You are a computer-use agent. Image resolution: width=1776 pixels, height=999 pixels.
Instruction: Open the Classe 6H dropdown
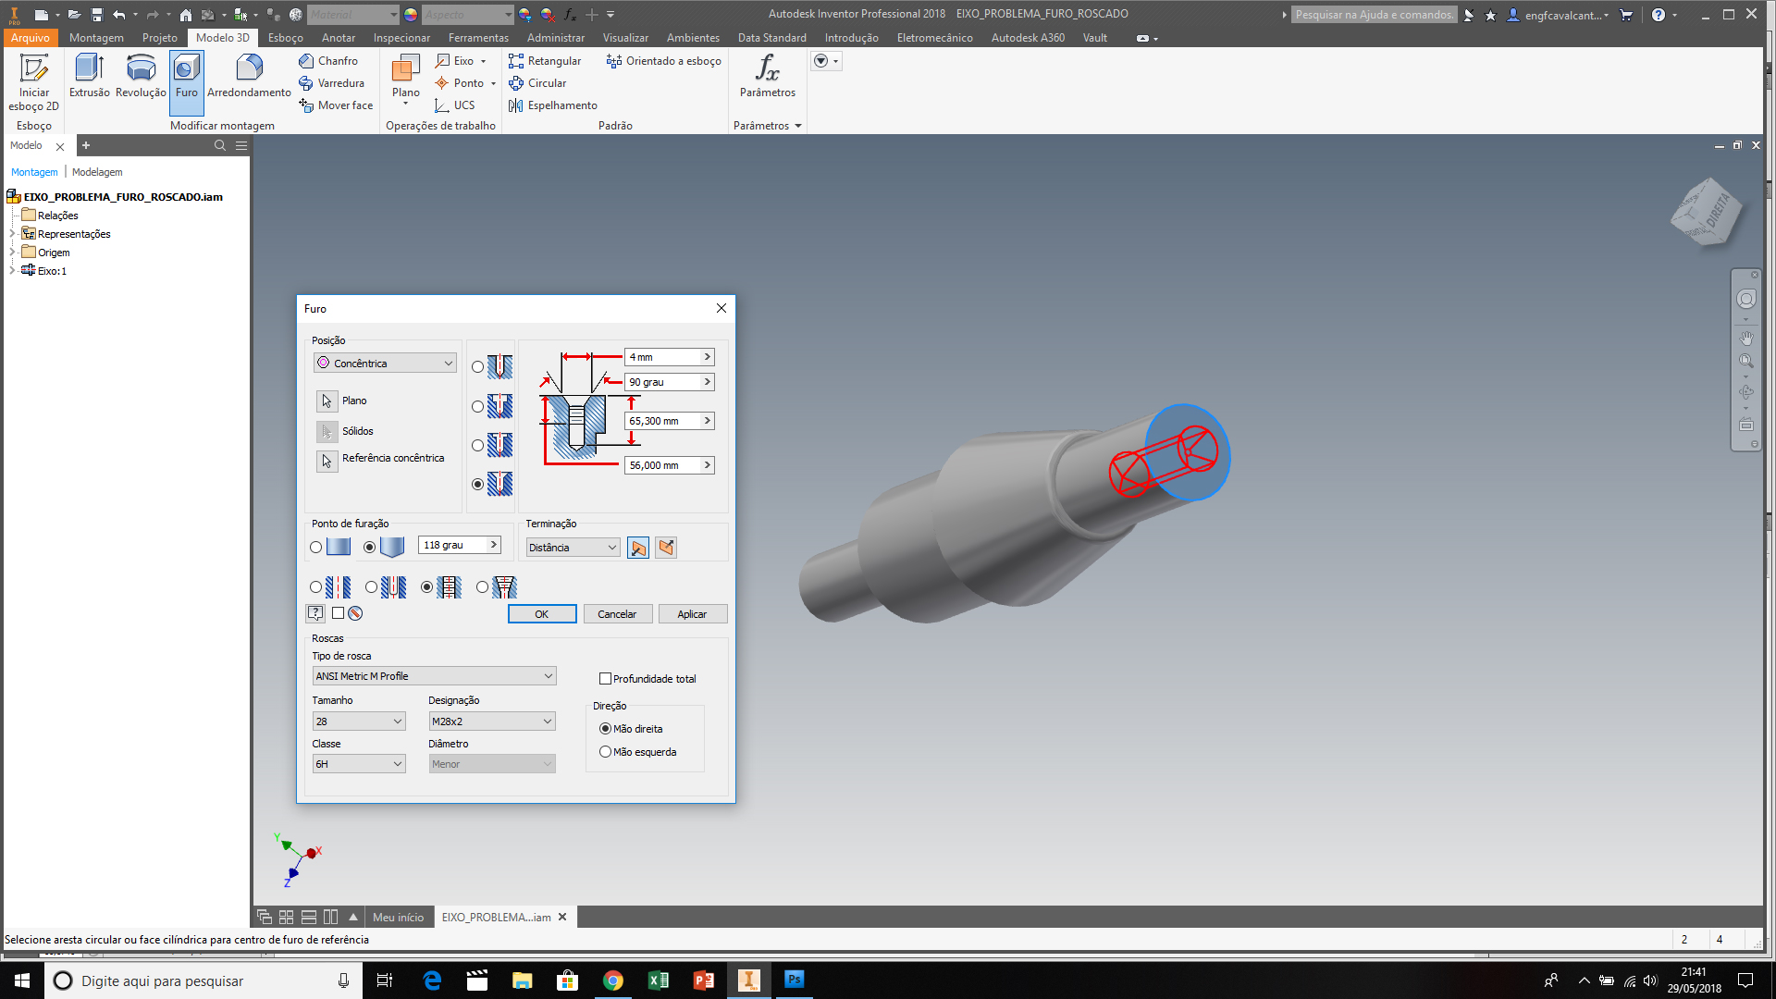(359, 764)
